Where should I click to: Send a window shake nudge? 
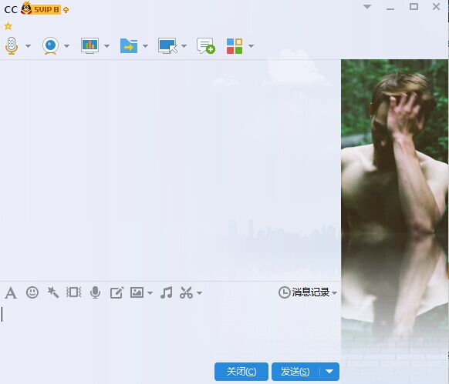click(74, 292)
